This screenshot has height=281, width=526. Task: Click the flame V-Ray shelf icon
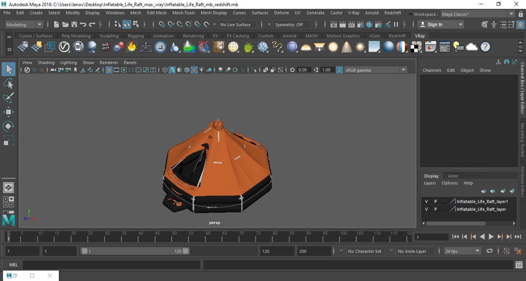(x=132, y=47)
